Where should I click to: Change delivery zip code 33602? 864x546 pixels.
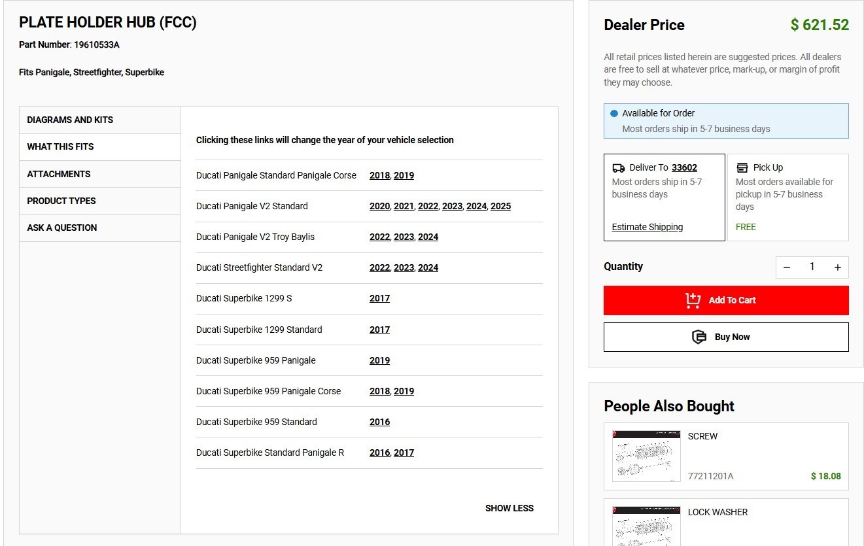point(684,167)
